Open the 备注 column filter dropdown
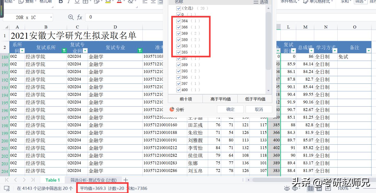 [368, 50]
